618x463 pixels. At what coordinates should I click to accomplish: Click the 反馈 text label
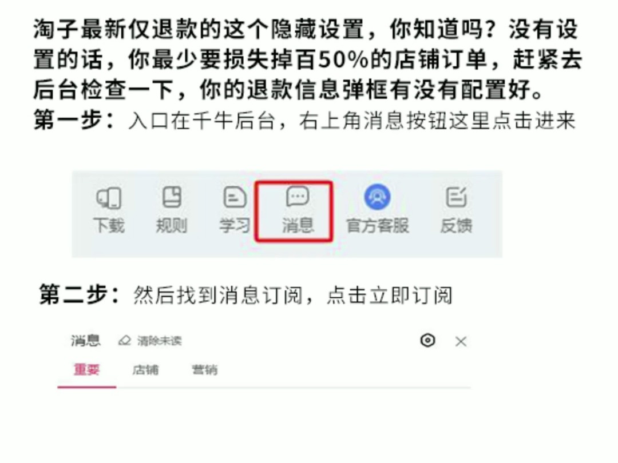point(456,226)
